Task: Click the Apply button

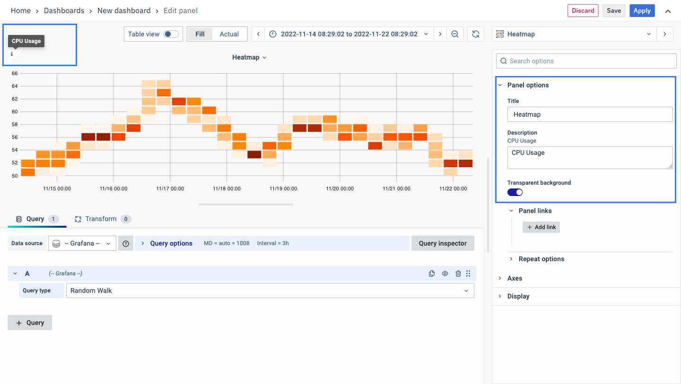Action: pos(642,11)
